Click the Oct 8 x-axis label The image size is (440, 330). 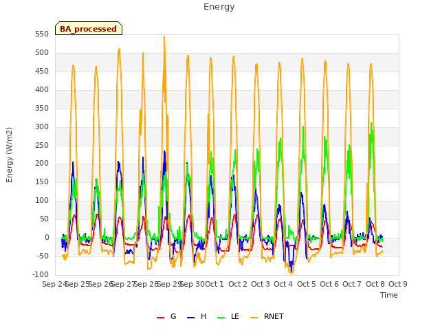click(375, 284)
